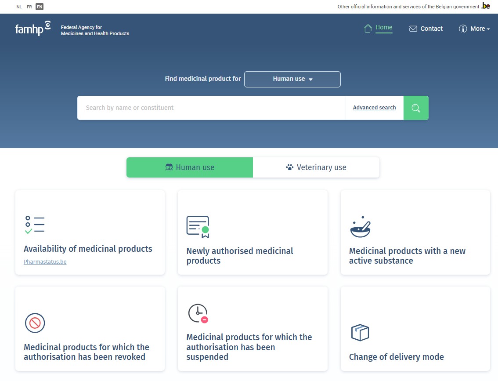The image size is (498, 381).
Task: Click the certificate icon for newly authorised products
Action: click(198, 227)
